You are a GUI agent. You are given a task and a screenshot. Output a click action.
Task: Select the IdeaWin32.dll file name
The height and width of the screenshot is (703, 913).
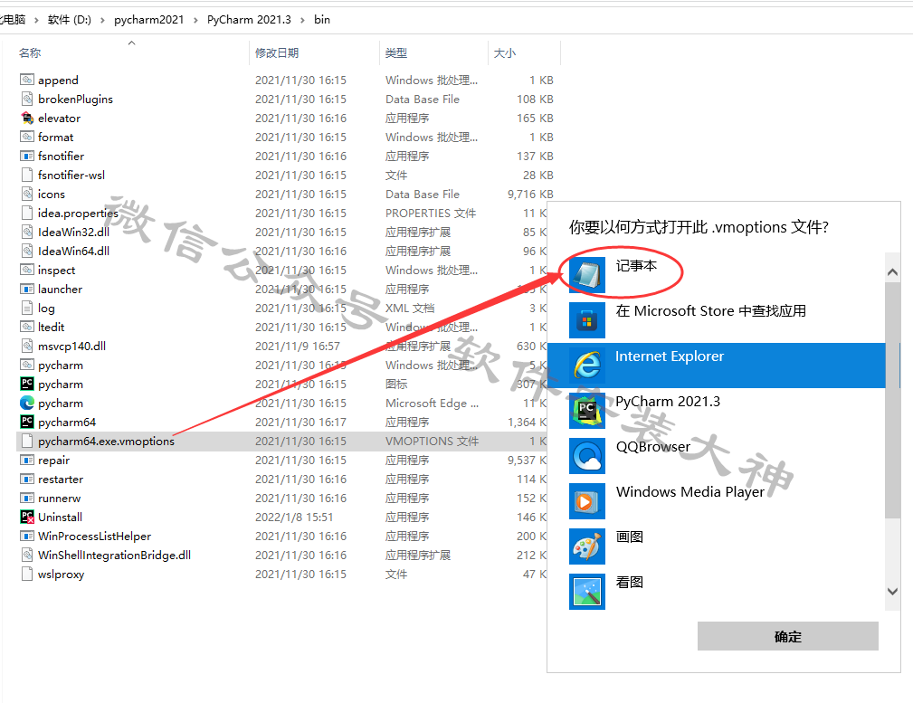point(74,232)
